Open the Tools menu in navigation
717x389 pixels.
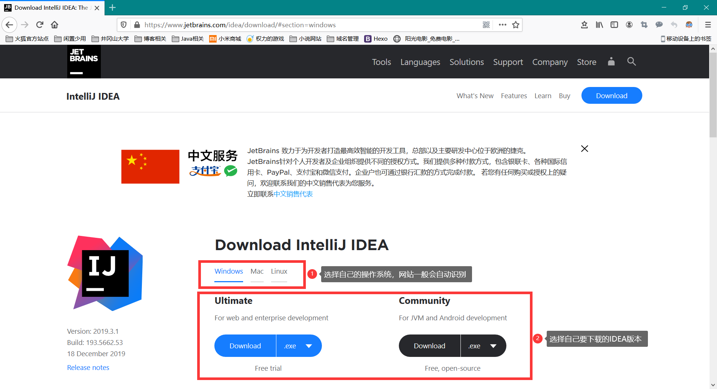(x=381, y=62)
